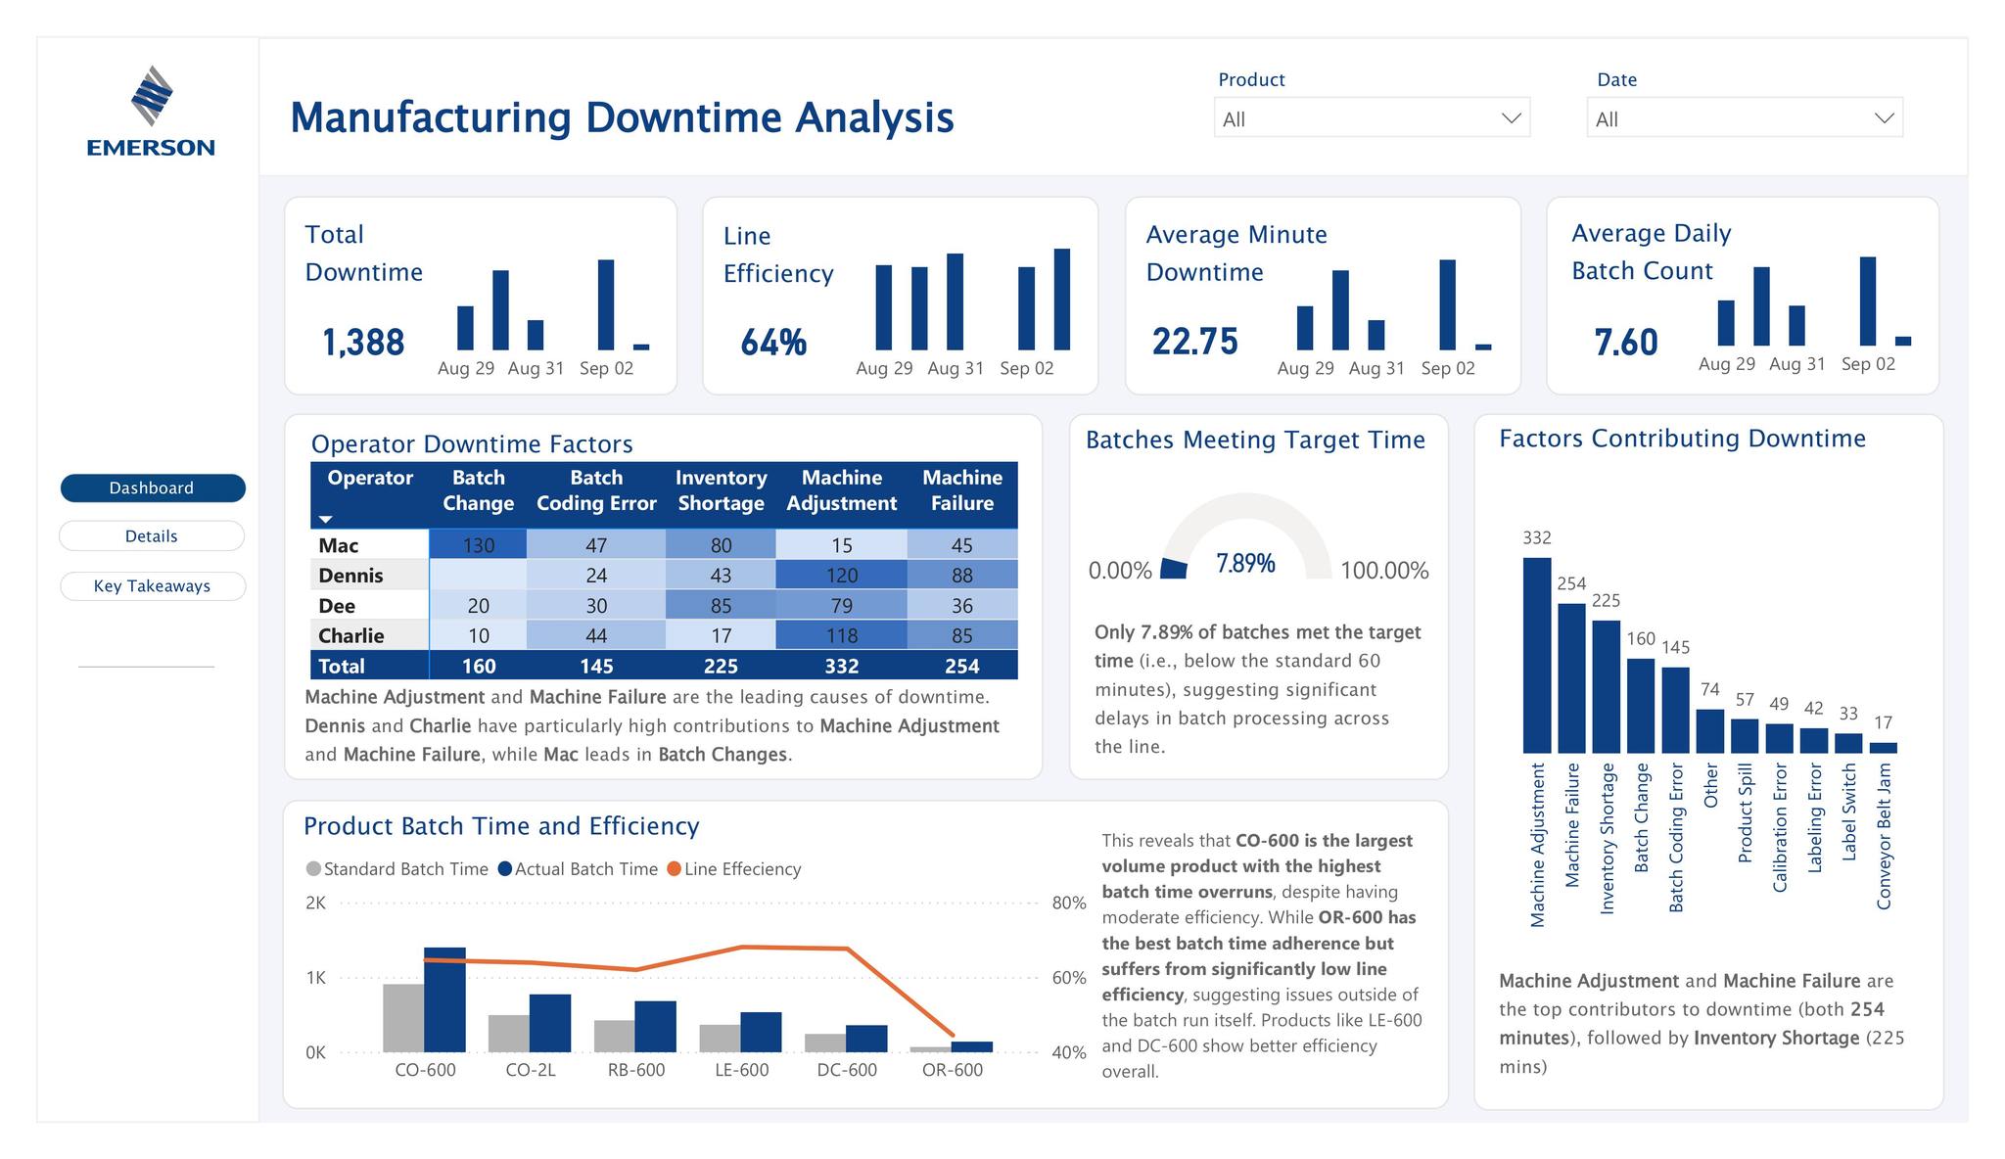Click Dennis's Machine Adjustment cell value 120

(x=841, y=576)
